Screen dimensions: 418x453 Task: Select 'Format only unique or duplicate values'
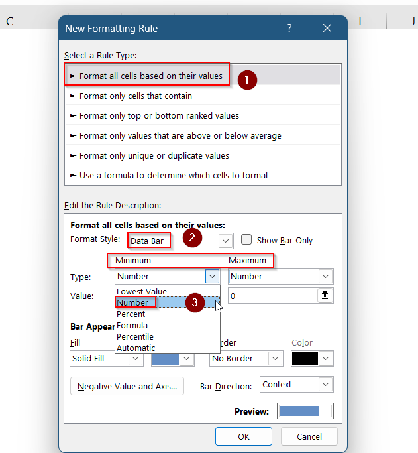coord(203,155)
